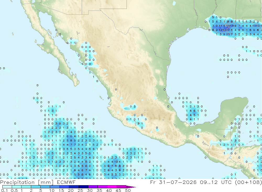This screenshot has height=192, width=262.
Task: Click the 'Fr 31-07-2026' date text
Action: click(173, 182)
